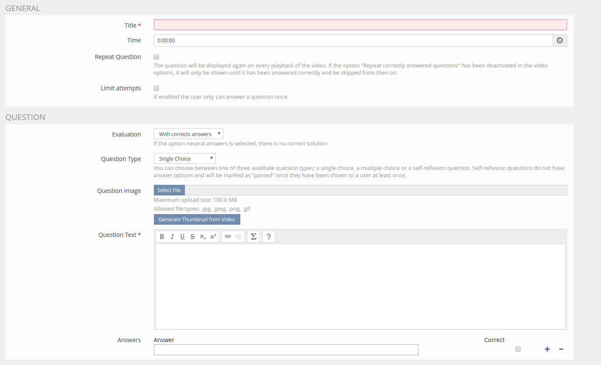
Task: Click Generate Thumbnail from Video
Action: (197, 219)
